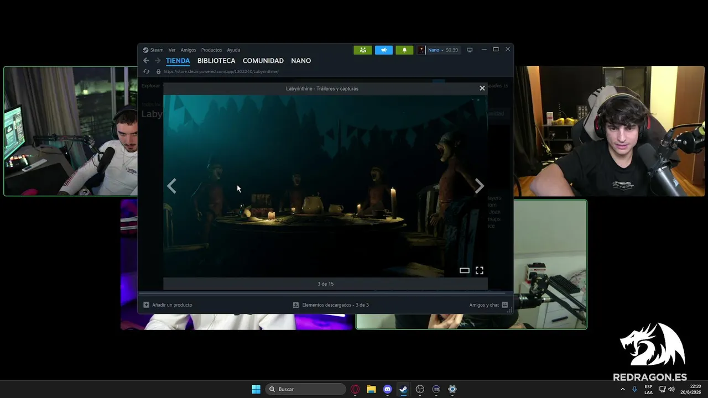The image size is (708, 398).
Task: Click the Steam taskbar icon
Action: (403, 389)
